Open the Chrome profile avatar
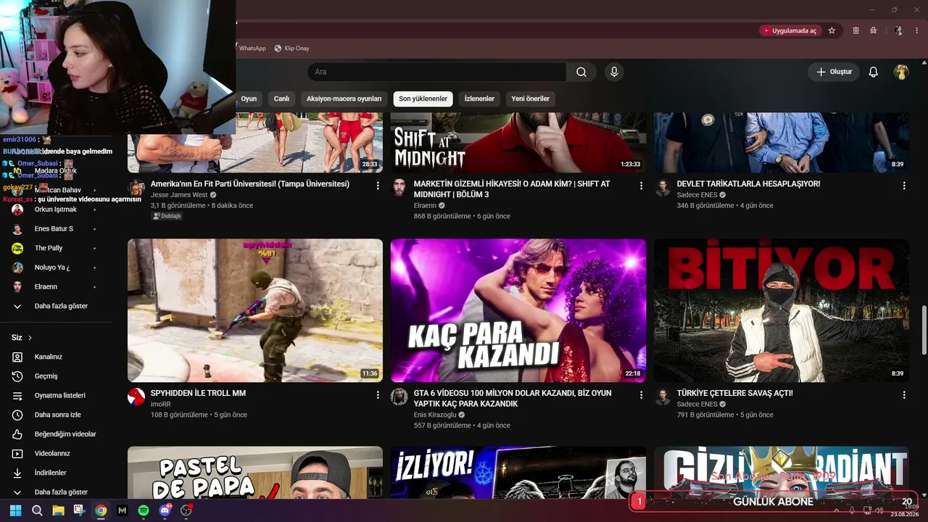The height and width of the screenshot is (522, 928). point(899,30)
